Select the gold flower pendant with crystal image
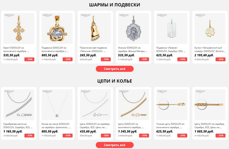This screenshot has width=229, height=149. point(57,29)
